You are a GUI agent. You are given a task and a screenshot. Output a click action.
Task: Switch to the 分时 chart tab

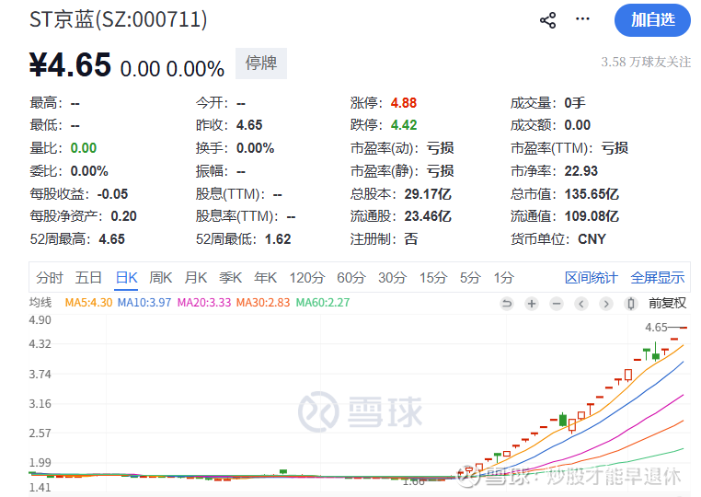tap(49, 278)
